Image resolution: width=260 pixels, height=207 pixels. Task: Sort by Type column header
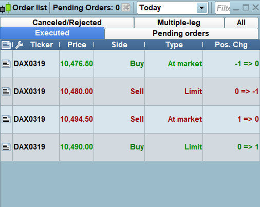pos(174,45)
